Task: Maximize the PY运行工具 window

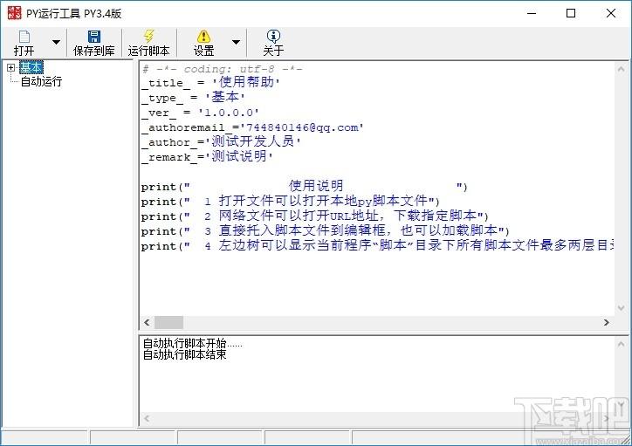Action: pyautogui.click(x=571, y=13)
